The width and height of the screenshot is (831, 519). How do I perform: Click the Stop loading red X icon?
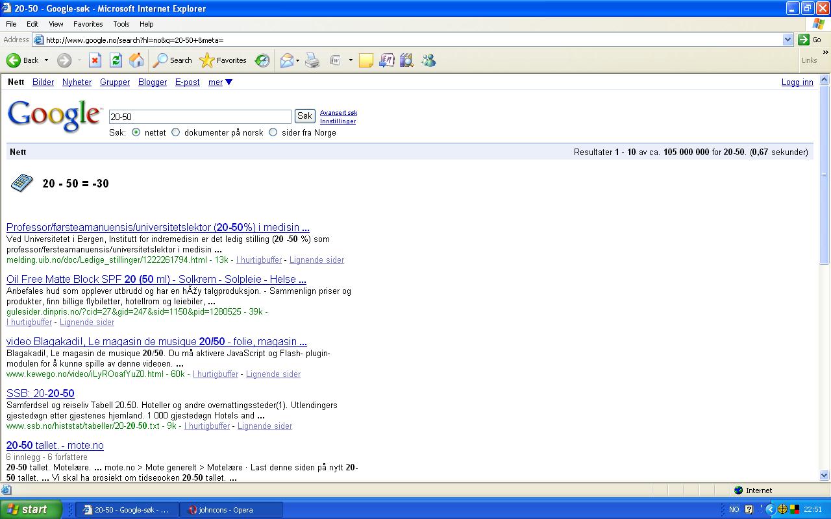coord(95,60)
